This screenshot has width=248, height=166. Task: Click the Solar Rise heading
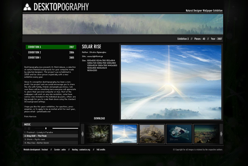click(x=91, y=47)
